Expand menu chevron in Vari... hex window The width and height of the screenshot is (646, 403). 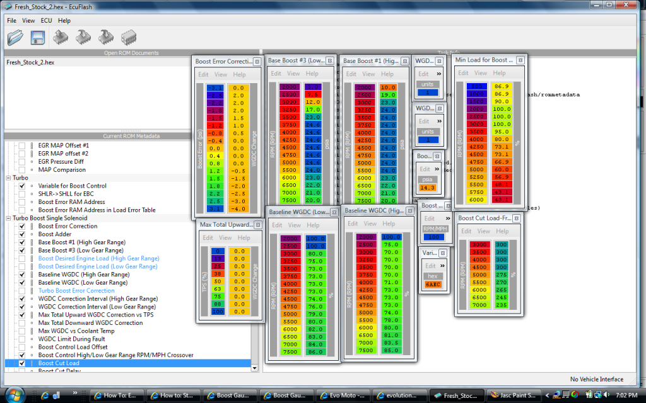click(x=442, y=266)
